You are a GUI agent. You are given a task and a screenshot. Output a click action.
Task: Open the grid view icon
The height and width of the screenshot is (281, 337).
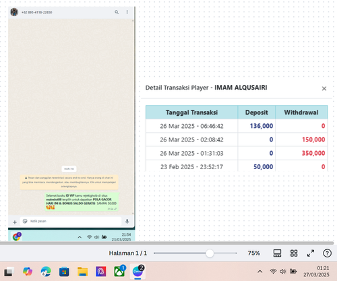pos(294,253)
